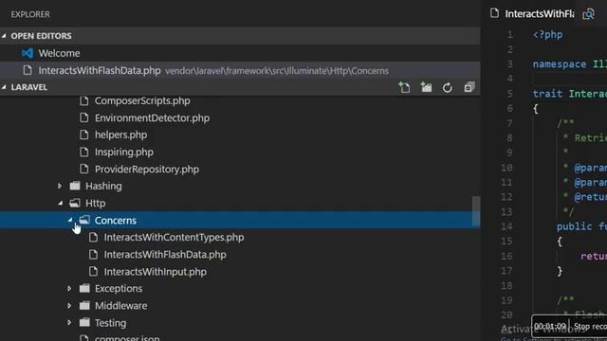Click the file icon beside helpers.php
Screen dimensions: 607x341
pos(84,135)
